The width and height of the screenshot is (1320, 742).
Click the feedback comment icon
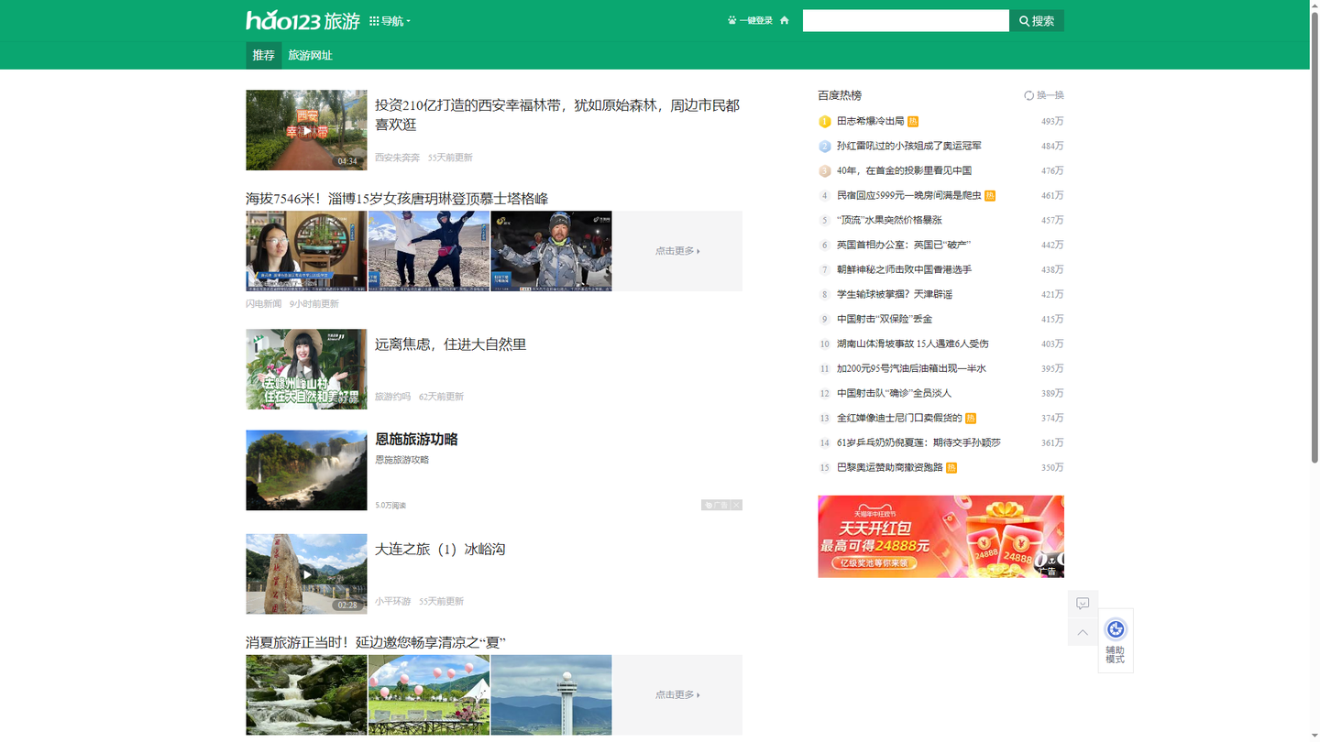(x=1083, y=604)
